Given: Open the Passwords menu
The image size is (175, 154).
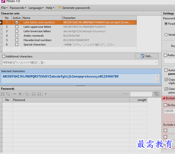Looking at the screenshot, I should (x=18, y=8).
